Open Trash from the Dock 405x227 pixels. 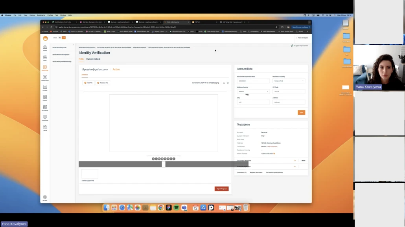[246, 208]
